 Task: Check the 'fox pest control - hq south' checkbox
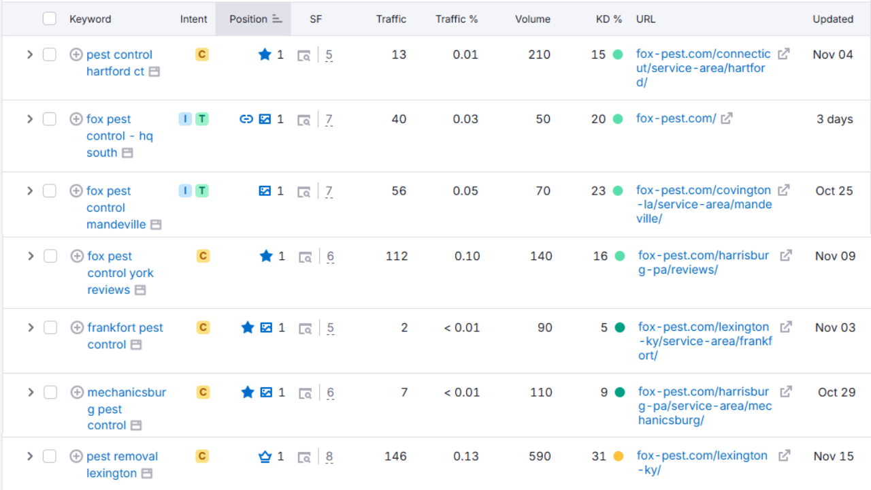[x=50, y=119]
